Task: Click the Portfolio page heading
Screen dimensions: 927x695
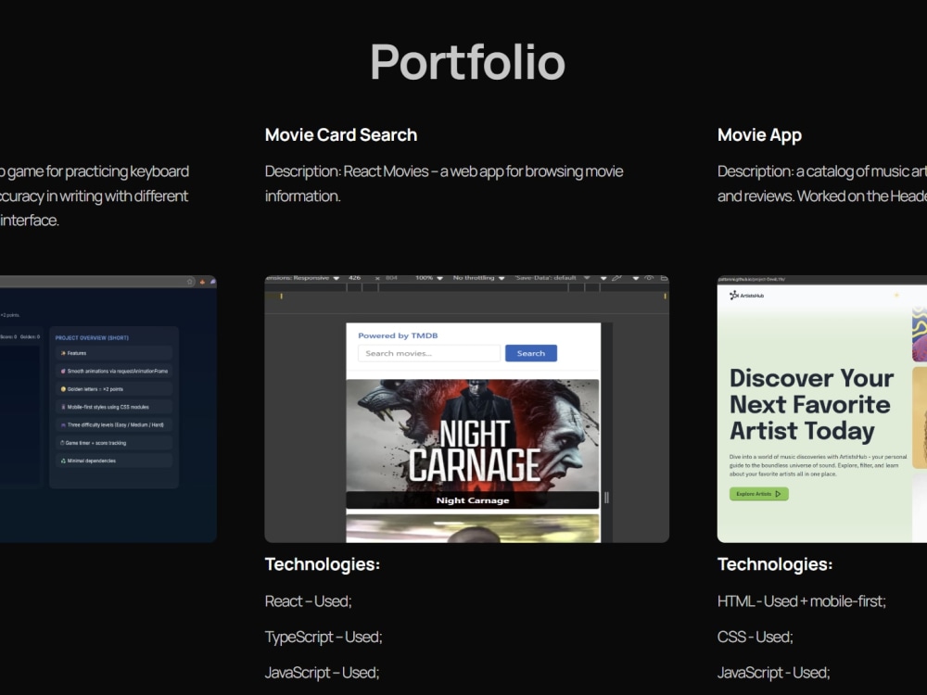Action: click(x=467, y=63)
